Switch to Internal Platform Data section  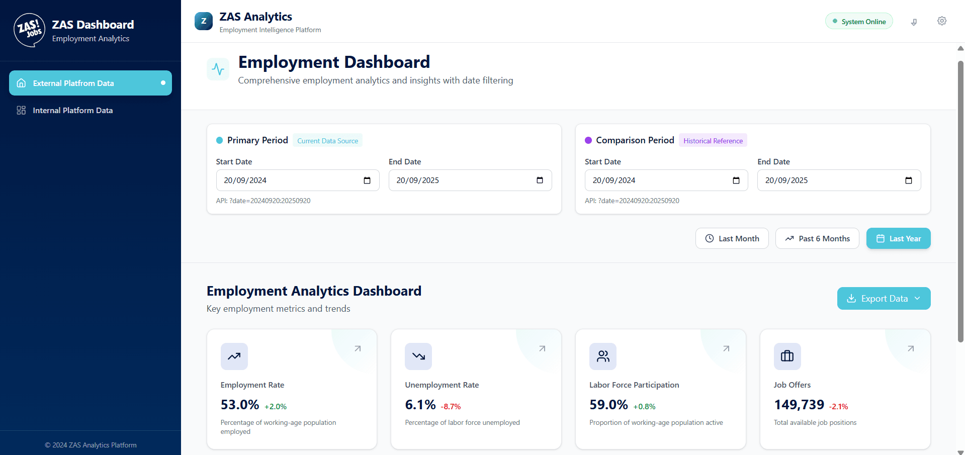pyautogui.click(x=72, y=110)
